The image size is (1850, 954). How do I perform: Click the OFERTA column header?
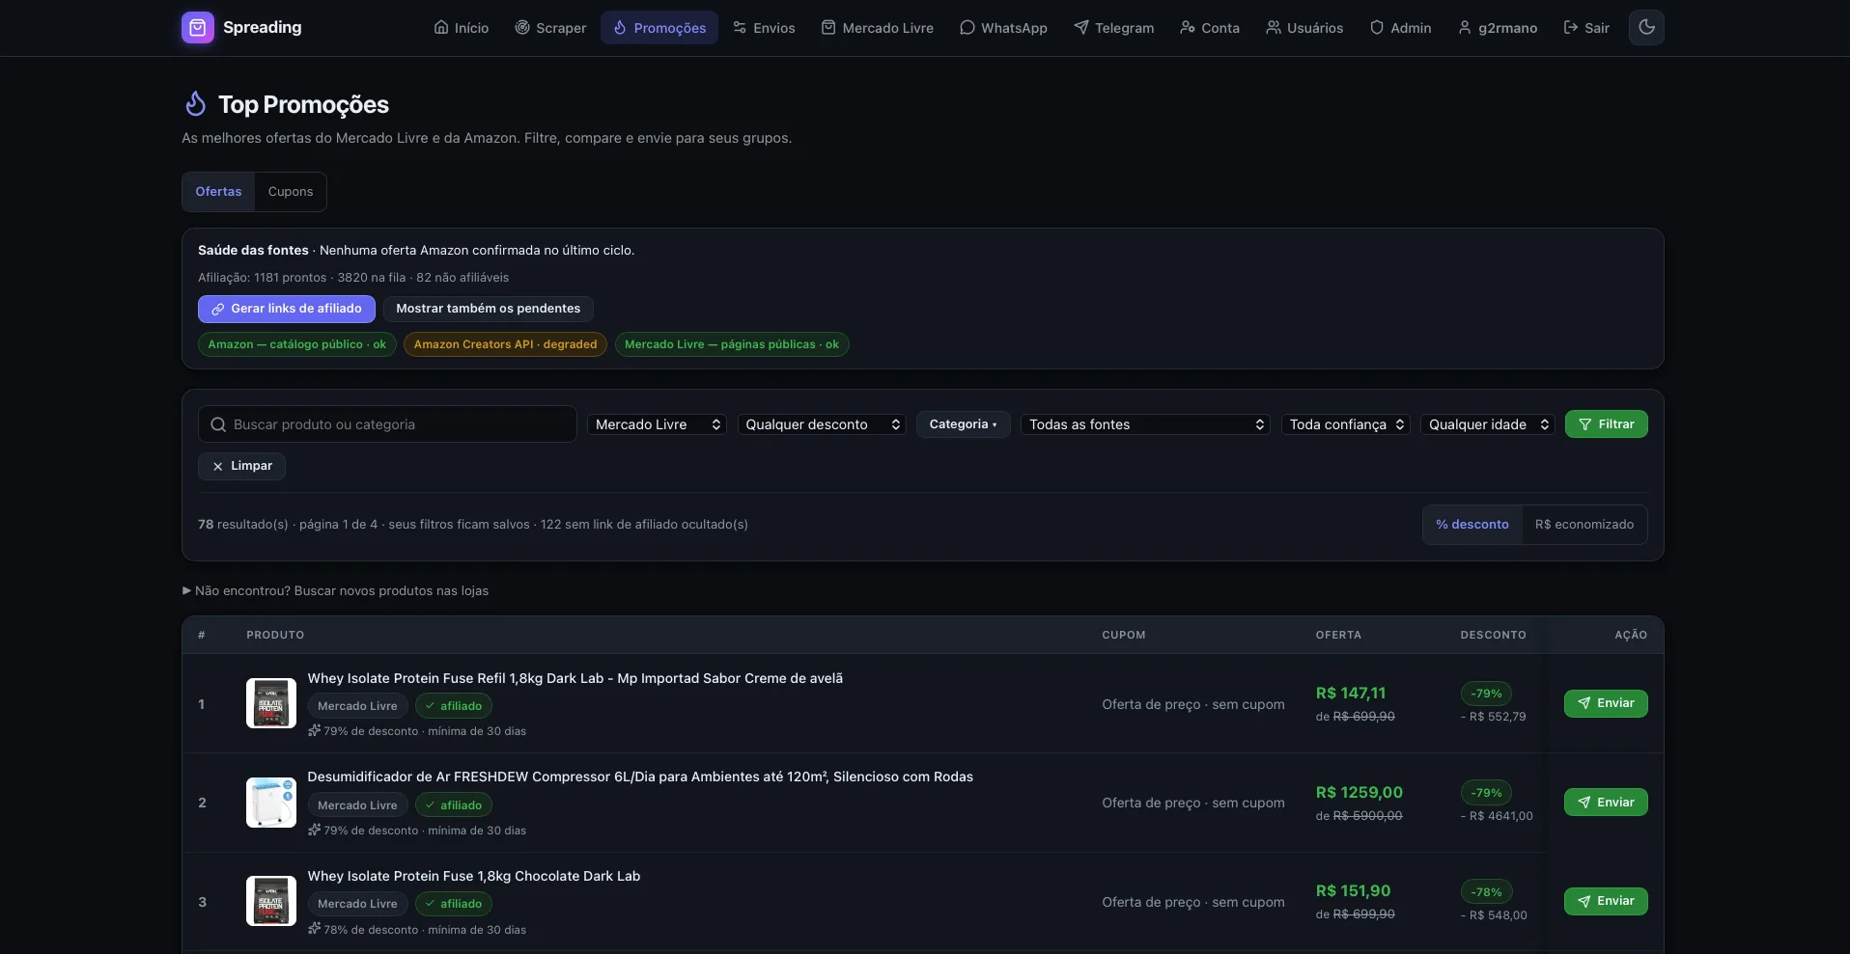1338,635
